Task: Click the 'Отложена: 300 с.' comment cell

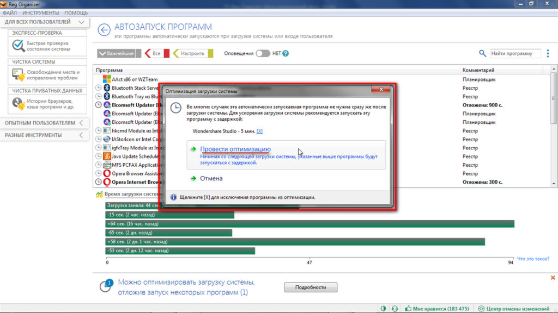Action: (482, 182)
